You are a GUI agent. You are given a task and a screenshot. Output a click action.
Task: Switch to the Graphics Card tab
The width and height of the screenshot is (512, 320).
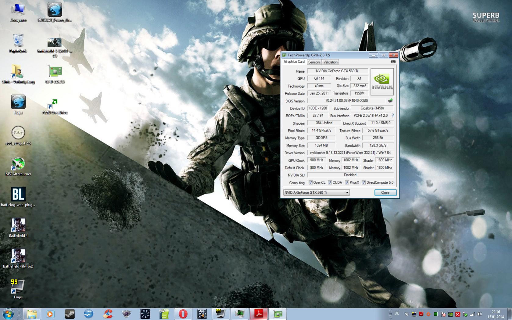294,62
